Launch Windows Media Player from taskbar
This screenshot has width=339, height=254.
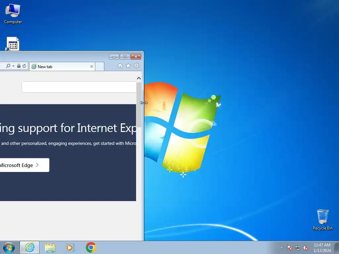tap(70, 247)
